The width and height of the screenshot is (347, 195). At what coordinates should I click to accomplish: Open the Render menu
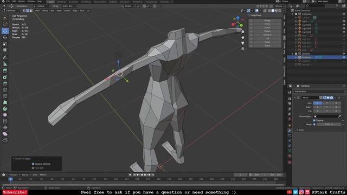[x=21, y=1]
